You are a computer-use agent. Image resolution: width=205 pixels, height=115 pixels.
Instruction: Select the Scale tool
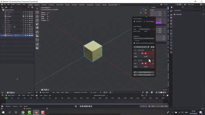click(37, 24)
